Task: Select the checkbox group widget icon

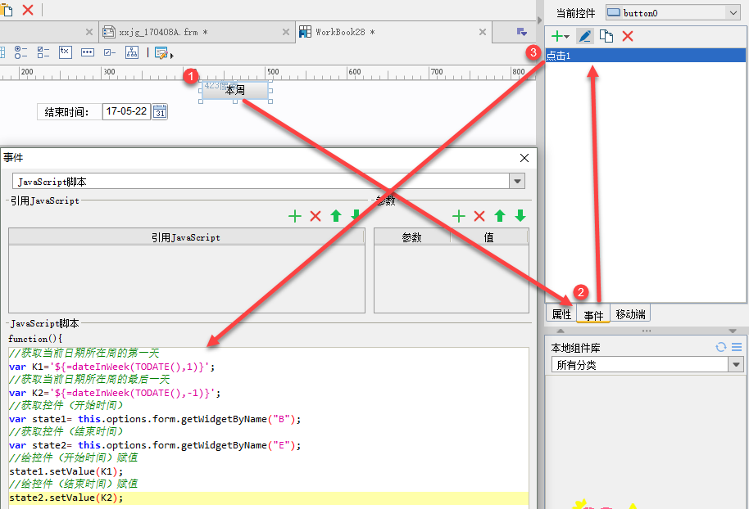Action: tap(43, 52)
